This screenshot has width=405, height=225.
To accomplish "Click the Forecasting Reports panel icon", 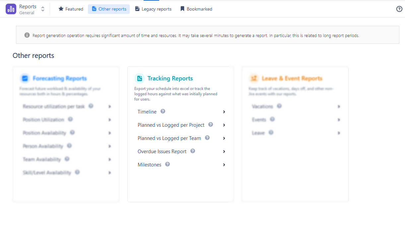I will pyautogui.click(x=25, y=78).
